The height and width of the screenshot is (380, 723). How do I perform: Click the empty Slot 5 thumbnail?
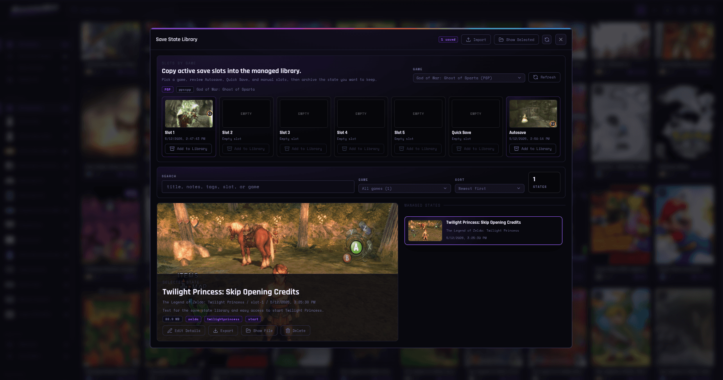418,114
